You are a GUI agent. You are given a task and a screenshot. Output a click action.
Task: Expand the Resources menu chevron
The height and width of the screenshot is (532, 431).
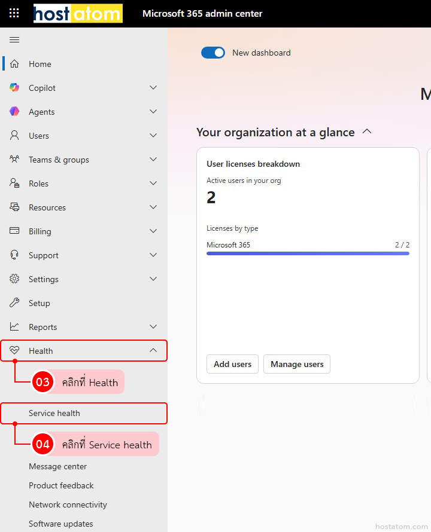(153, 207)
